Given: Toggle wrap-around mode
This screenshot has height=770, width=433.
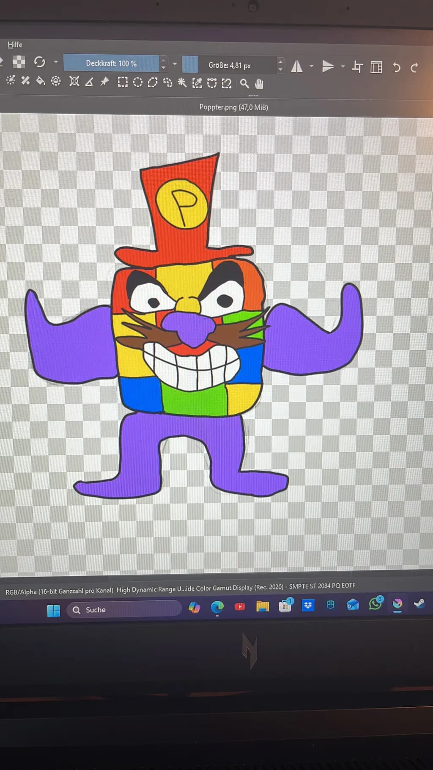Looking at the screenshot, I should click(357, 67).
